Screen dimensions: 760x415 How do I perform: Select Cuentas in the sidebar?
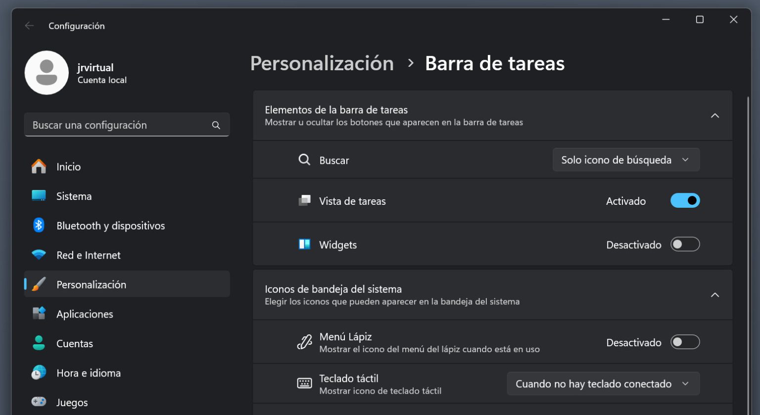[x=38, y=343]
